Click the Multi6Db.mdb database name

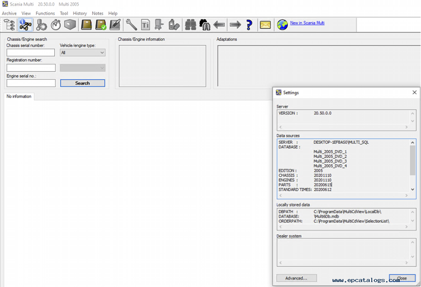coord(326,216)
